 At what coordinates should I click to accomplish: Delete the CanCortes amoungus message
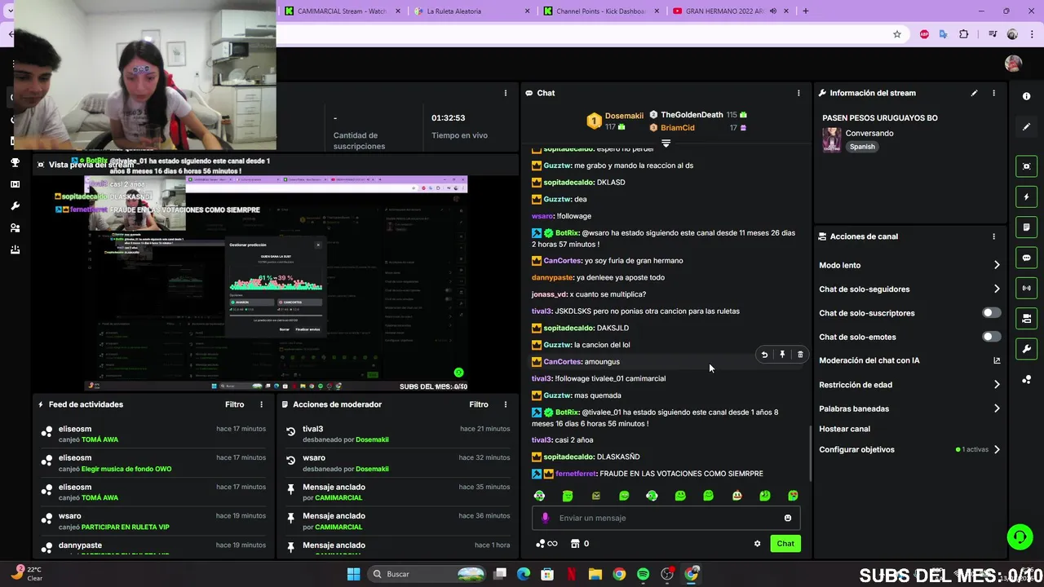800,355
